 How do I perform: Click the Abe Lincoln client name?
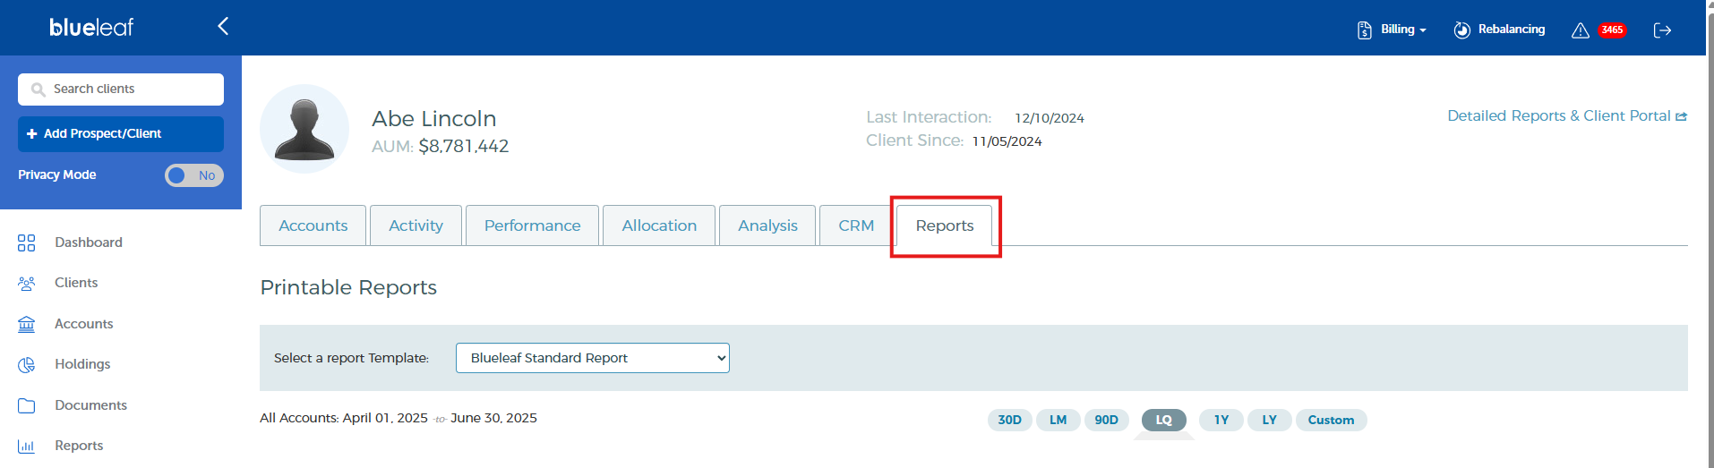pos(434,119)
